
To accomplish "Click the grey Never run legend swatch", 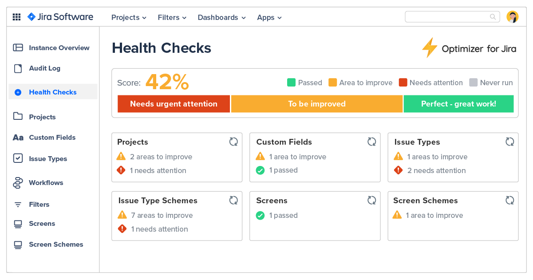I will click(x=473, y=83).
